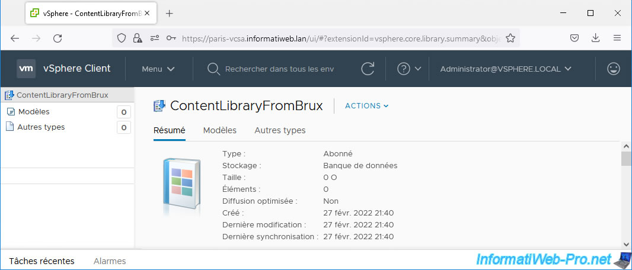
Task: Click the browser back arrow
Action: coord(14,38)
